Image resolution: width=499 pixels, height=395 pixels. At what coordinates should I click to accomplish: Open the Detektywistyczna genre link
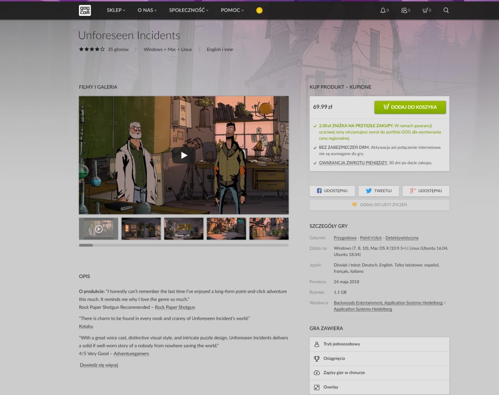click(x=402, y=238)
